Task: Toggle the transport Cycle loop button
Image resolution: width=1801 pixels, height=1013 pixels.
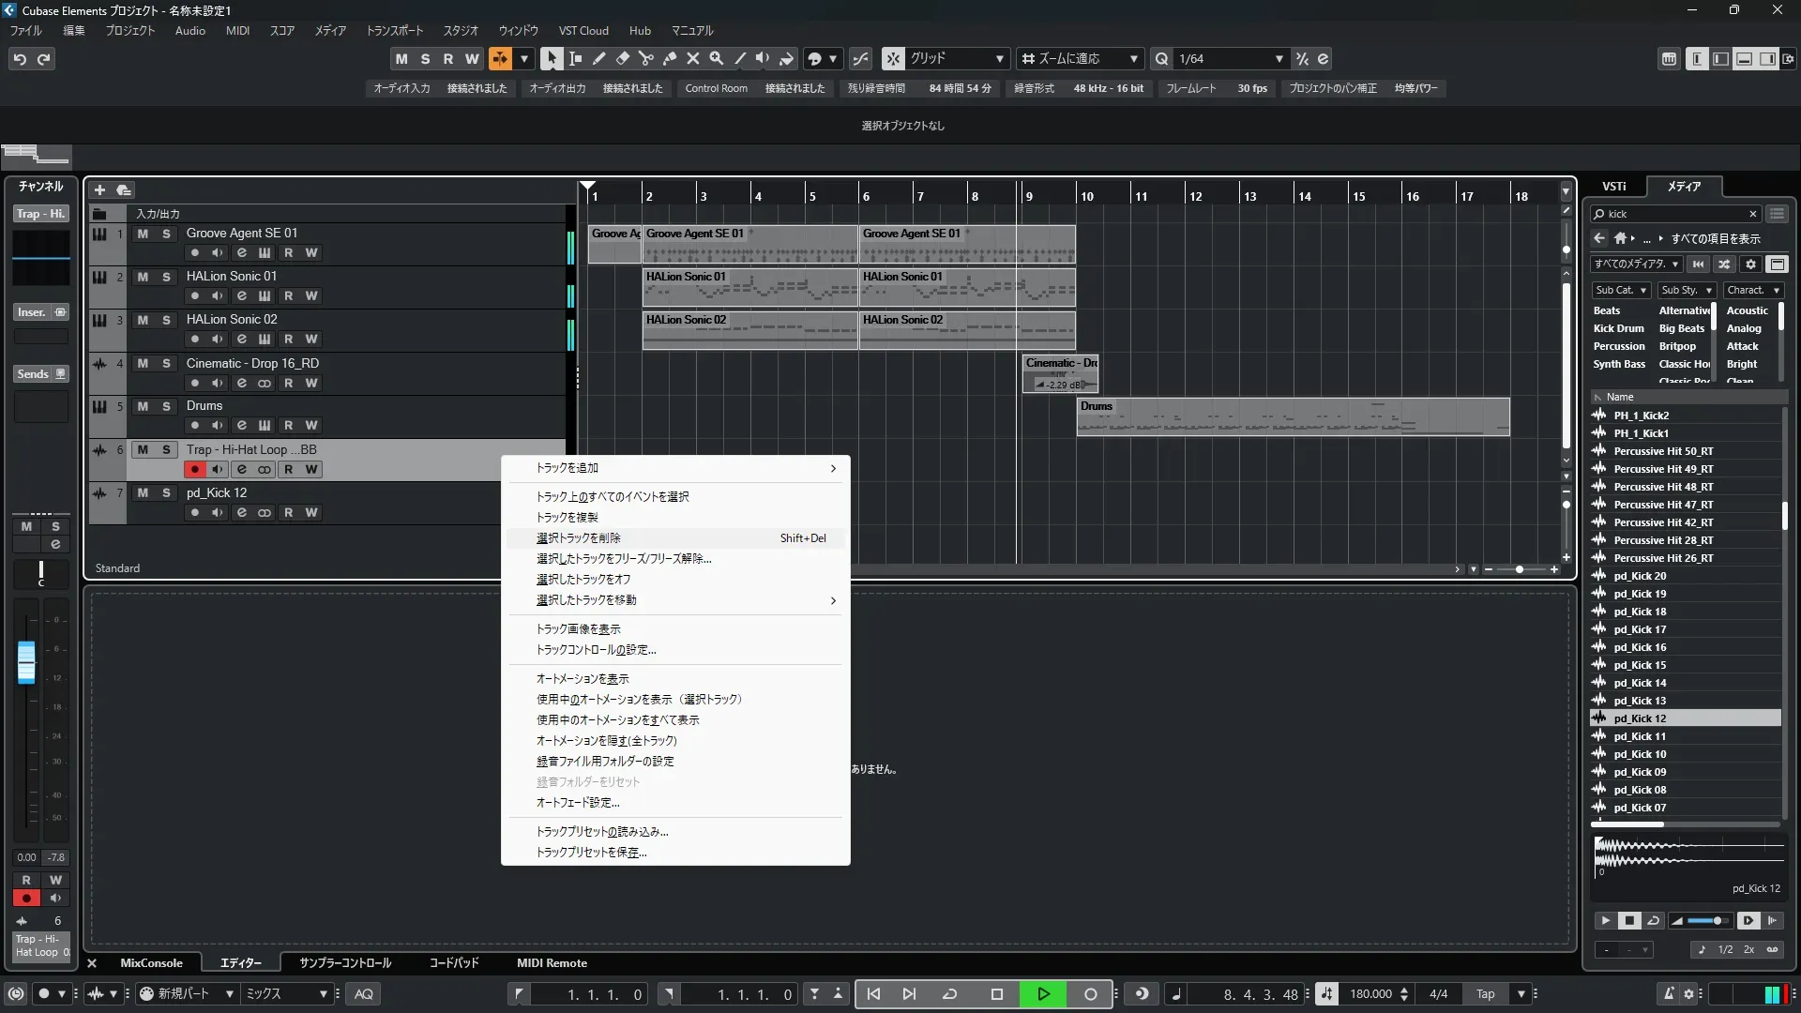Action: pos(949,994)
